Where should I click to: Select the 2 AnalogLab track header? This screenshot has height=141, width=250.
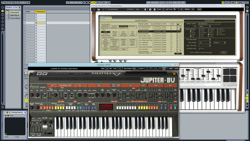tap(40, 12)
